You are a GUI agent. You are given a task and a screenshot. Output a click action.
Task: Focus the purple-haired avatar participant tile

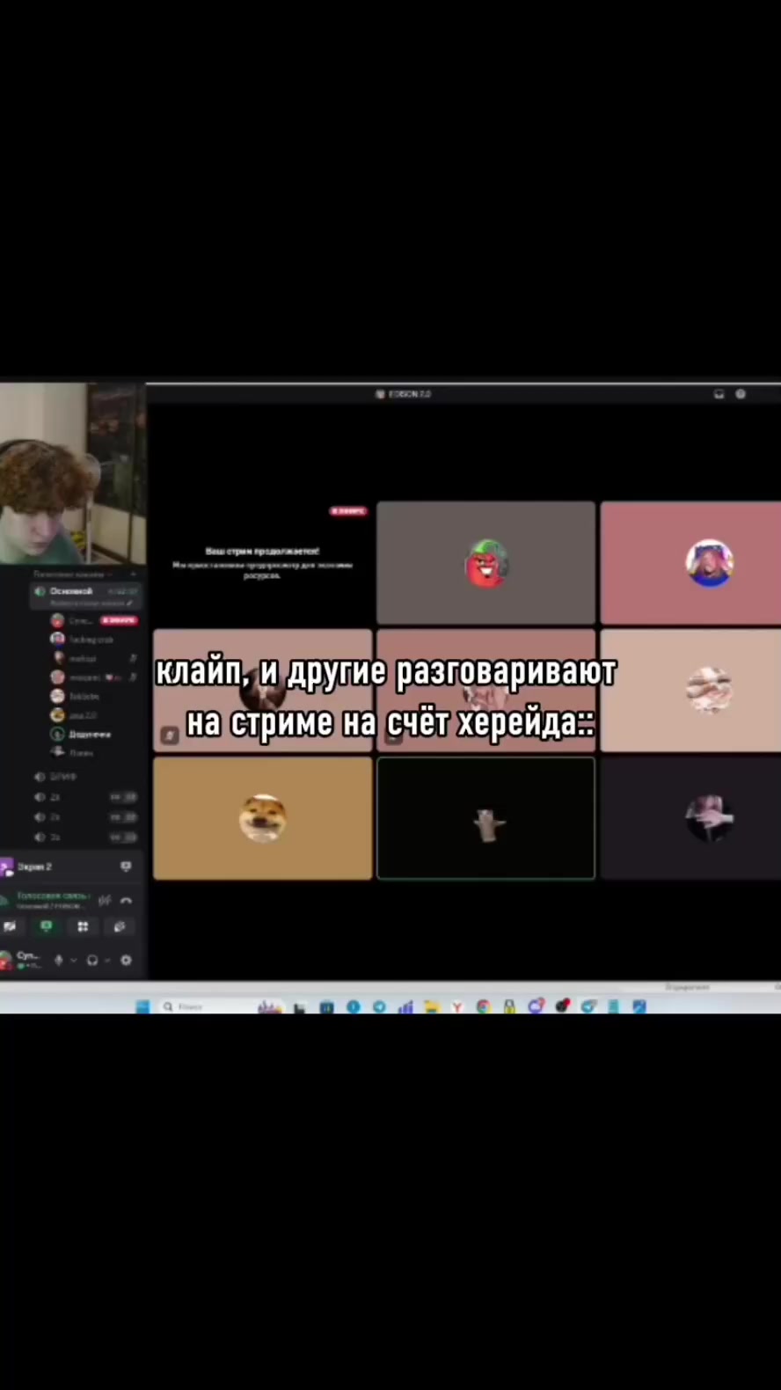coord(690,563)
